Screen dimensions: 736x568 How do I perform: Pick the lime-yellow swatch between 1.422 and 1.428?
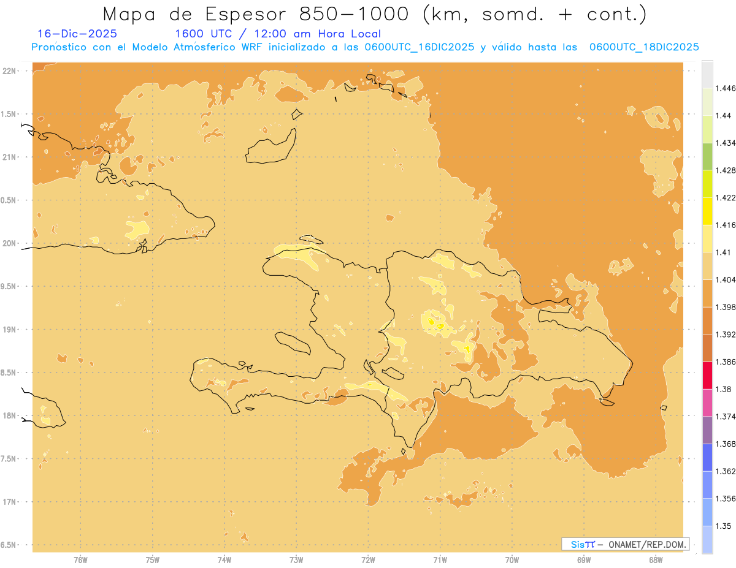click(707, 184)
